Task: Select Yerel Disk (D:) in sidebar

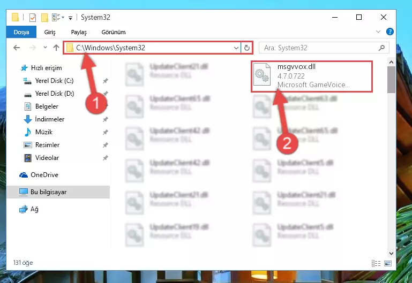Action: point(49,94)
